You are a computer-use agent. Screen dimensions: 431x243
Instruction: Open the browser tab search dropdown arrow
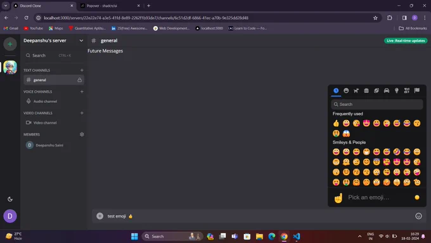coord(6,6)
